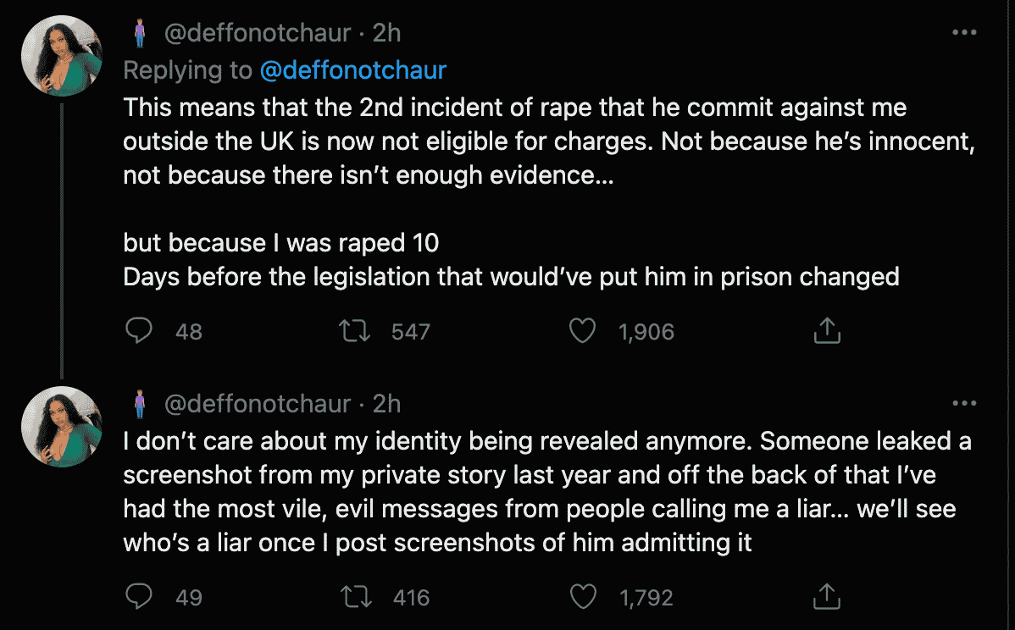Open the "Replying to @deffonotchaur" mention link

[x=352, y=69]
